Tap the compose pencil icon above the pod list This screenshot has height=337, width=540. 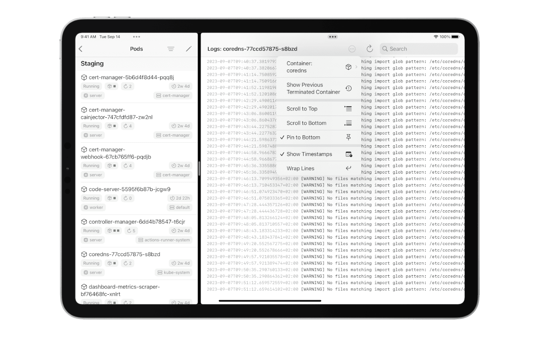pos(189,49)
